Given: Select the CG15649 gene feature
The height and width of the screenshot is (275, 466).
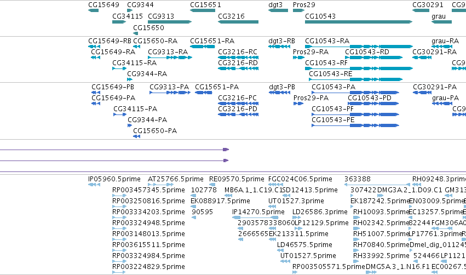Looking at the screenshot, I should pyautogui.click(x=93, y=10).
